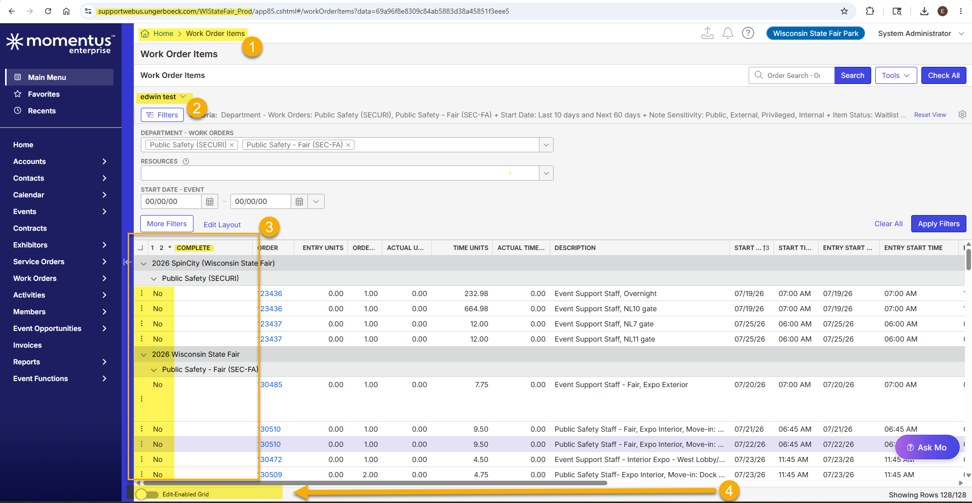Open Main Menu in sidebar
Image resolution: width=972 pixels, height=503 pixels.
point(59,77)
